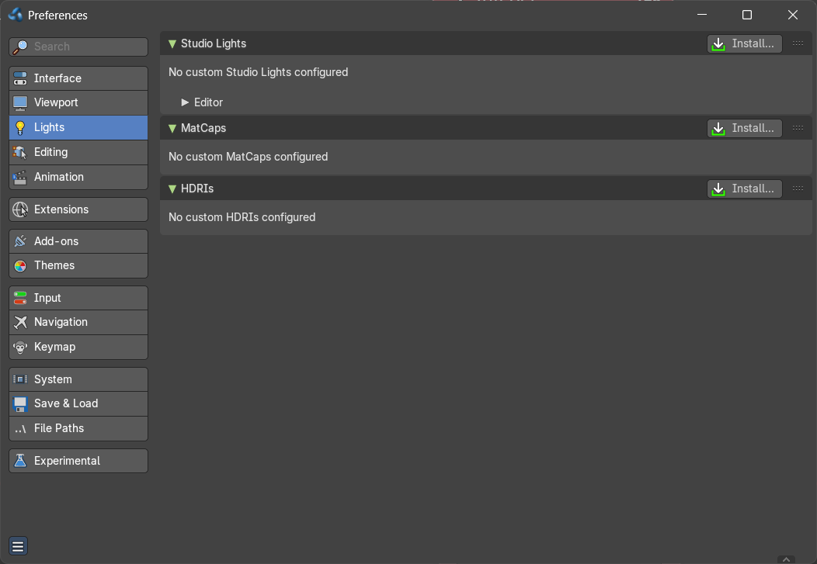This screenshot has width=817, height=564.
Task: Go to Animation preferences
Action: click(x=78, y=177)
